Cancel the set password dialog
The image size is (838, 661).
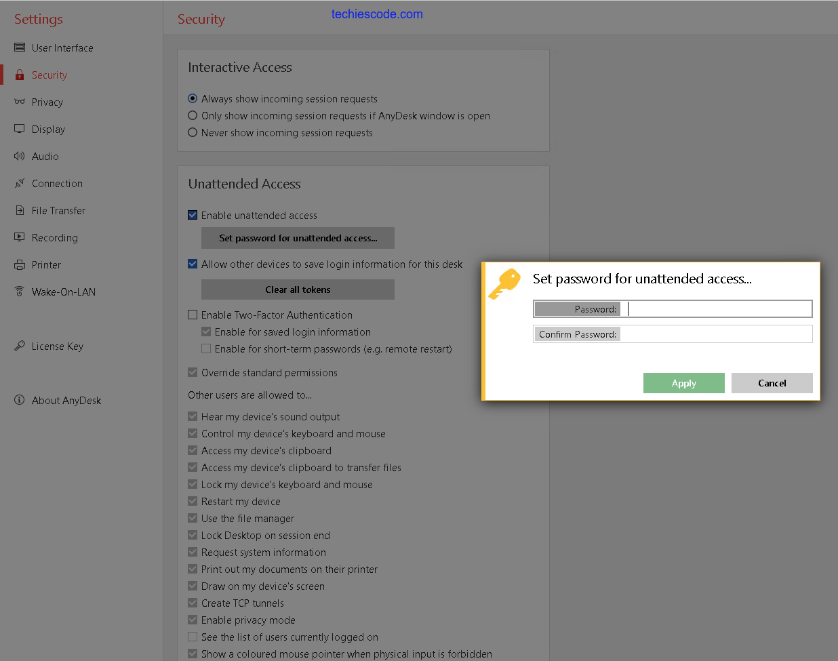(x=772, y=383)
